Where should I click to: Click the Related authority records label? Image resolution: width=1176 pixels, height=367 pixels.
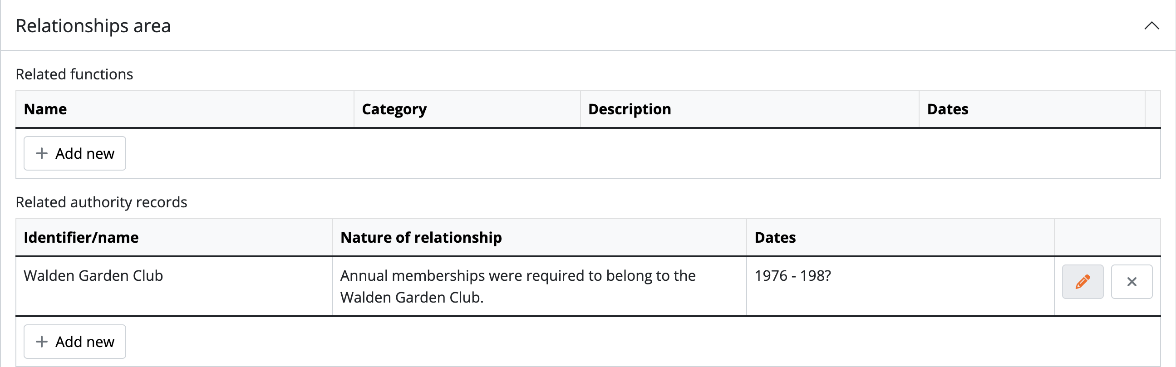point(101,202)
